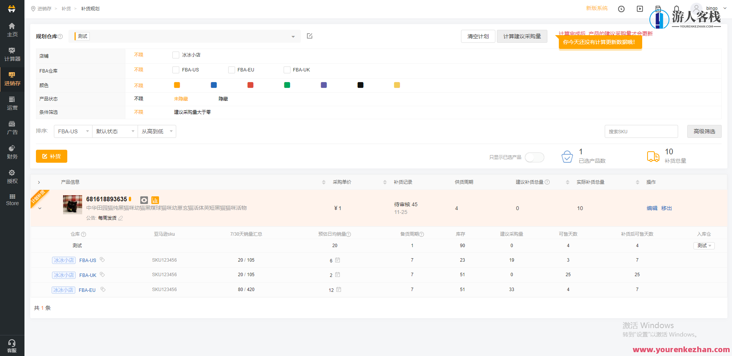Screen dimensions: 732x356
Task: Open the 从高到低 sort order dropdown
Action: coord(157,131)
